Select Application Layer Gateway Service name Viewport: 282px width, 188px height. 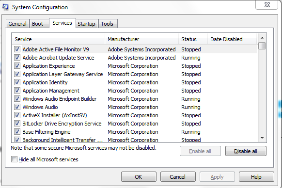click(63, 74)
